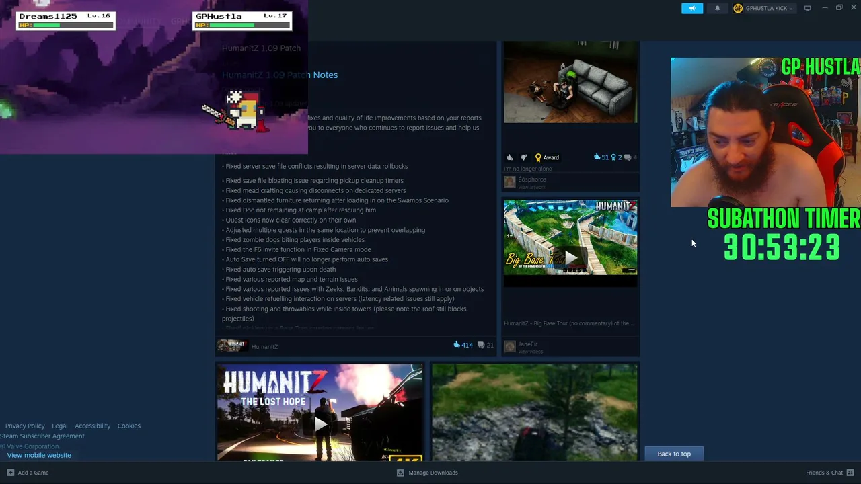Expand the GPHUSTLA KICK account dropdown

769,8
